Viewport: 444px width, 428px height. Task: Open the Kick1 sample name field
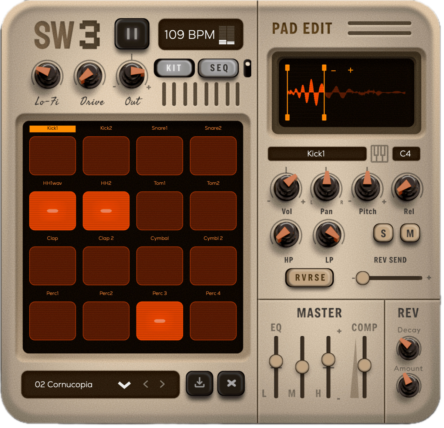[x=316, y=154]
